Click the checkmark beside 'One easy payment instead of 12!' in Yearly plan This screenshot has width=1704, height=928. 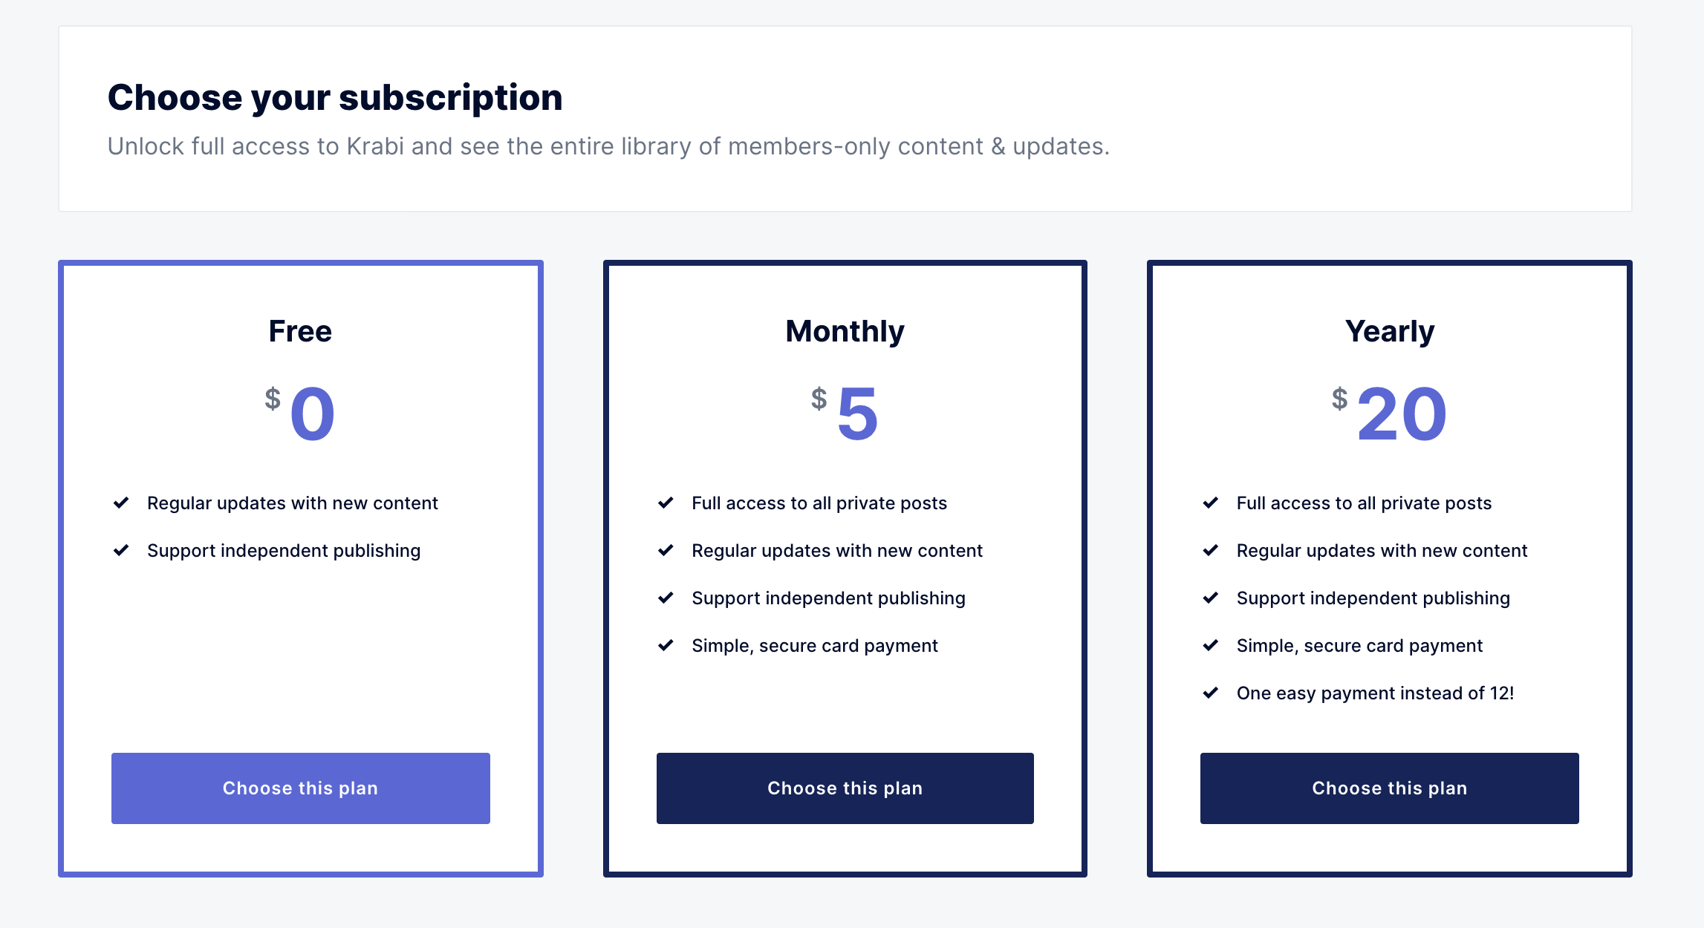click(1211, 693)
